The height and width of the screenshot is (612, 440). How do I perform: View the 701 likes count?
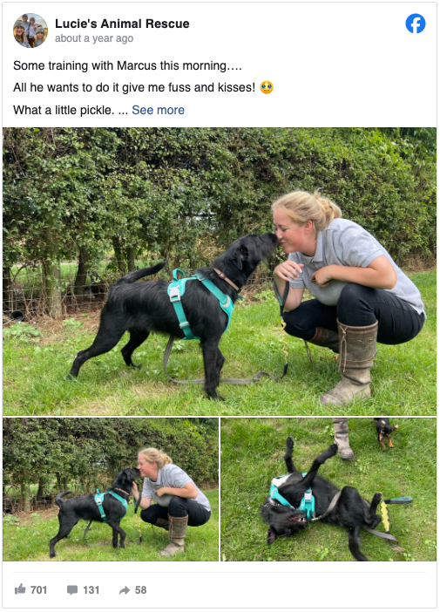(x=38, y=589)
